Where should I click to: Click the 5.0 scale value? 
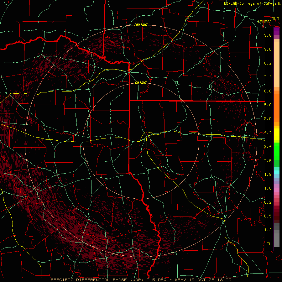pos(268,119)
